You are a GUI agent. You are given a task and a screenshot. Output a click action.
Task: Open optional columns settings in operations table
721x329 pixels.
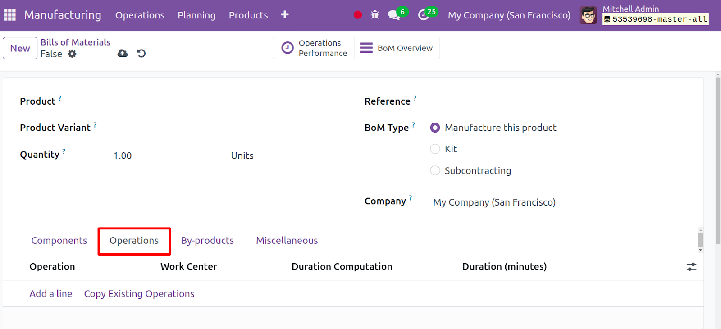[691, 267]
